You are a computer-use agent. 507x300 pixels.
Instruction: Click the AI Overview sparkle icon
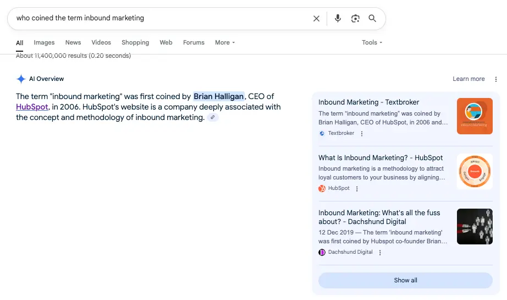coord(21,79)
